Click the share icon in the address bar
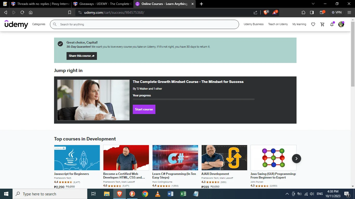The height and width of the screenshot is (199, 355). click(255, 12)
